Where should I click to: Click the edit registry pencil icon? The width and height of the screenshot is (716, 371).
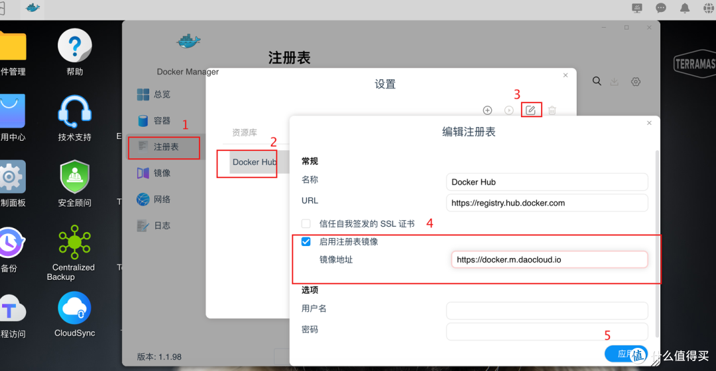tap(530, 110)
